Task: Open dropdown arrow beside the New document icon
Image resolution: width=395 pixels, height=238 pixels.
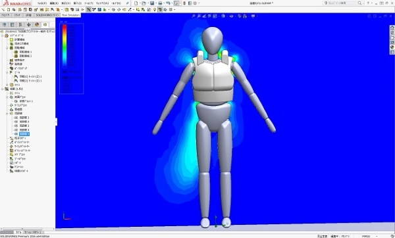Action: (x=140, y=3)
